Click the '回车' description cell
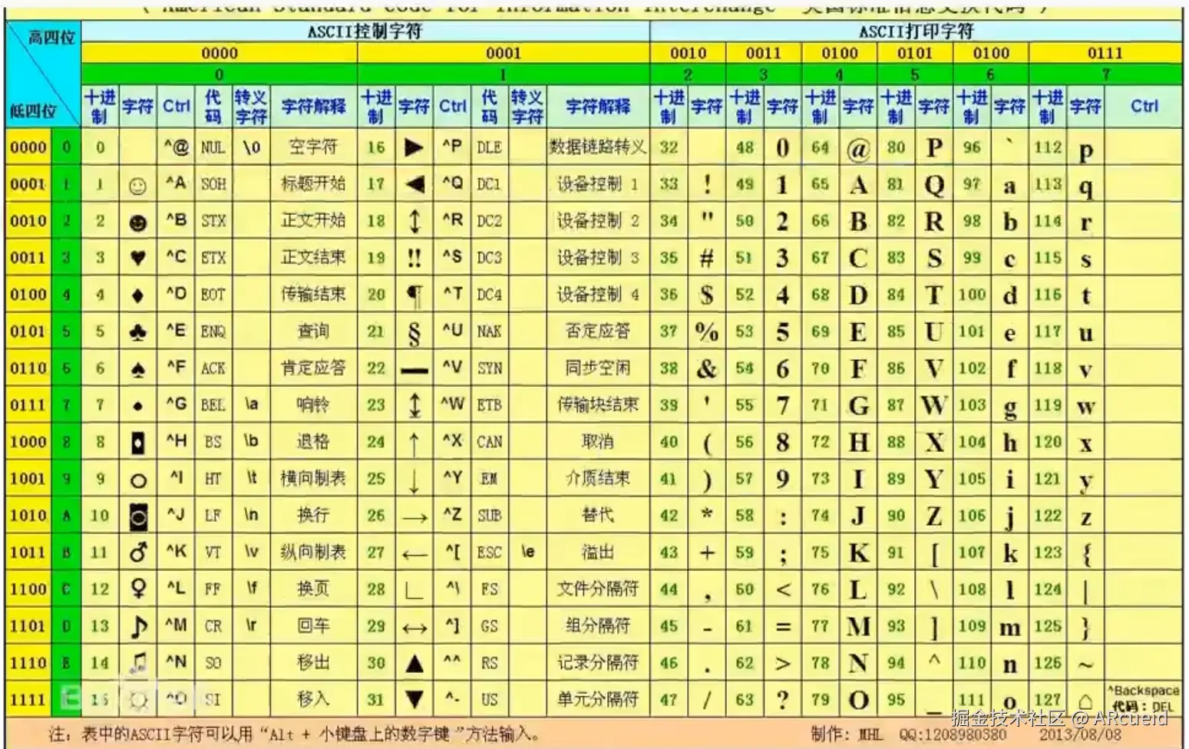 313,625
